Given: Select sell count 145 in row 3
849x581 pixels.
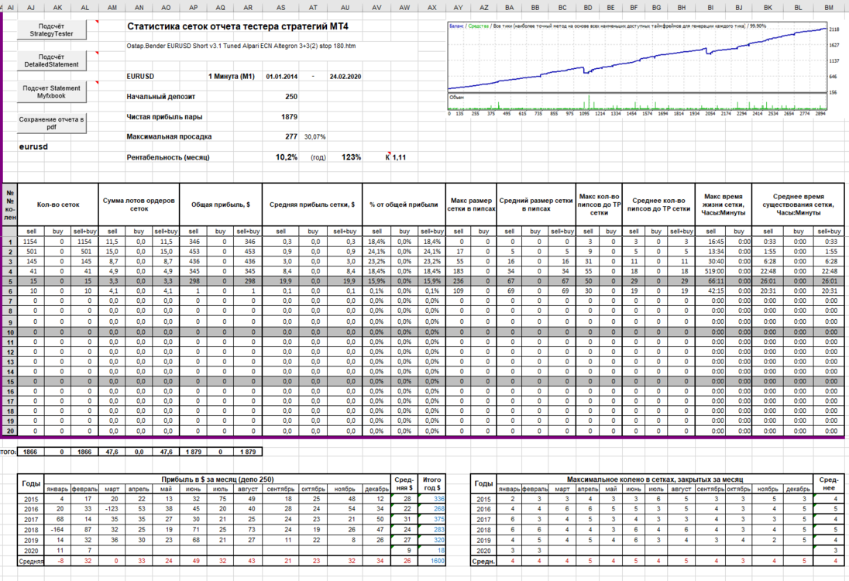Looking at the screenshot, I should tap(31, 261).
